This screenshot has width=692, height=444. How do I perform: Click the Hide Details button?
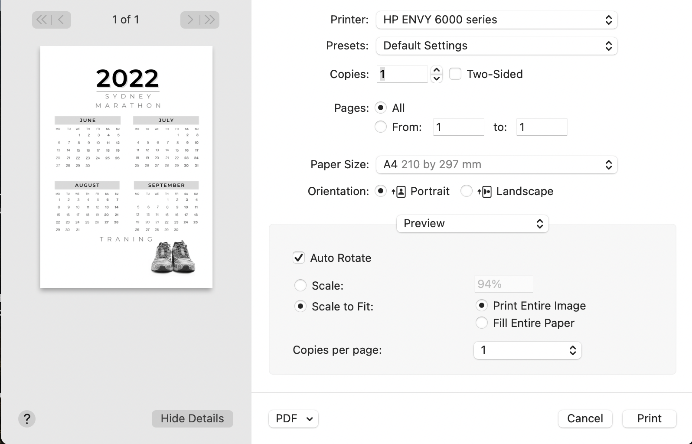point(192,419)
